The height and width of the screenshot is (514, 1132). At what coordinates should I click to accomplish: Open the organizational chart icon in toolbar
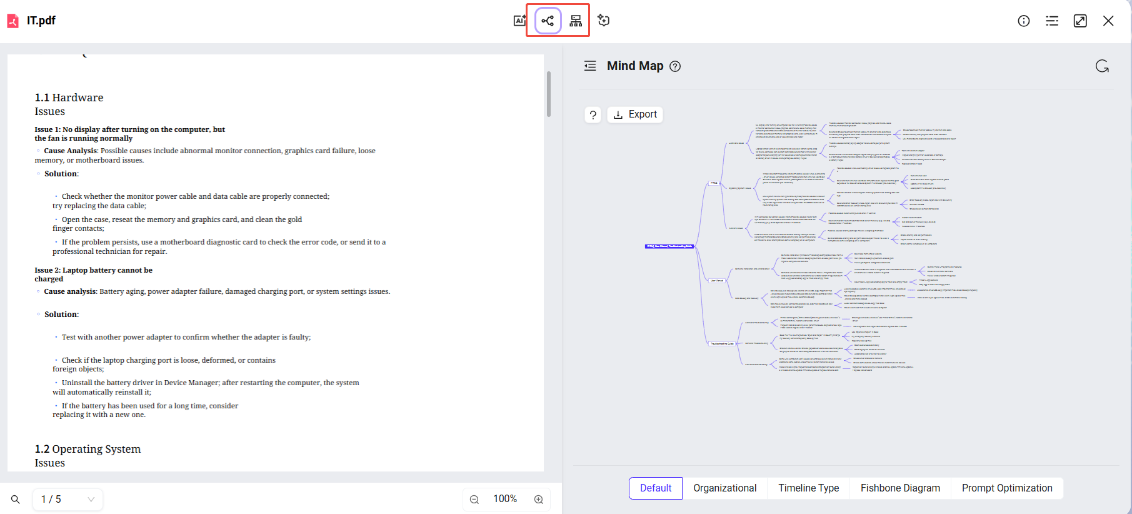pos(576,21)
